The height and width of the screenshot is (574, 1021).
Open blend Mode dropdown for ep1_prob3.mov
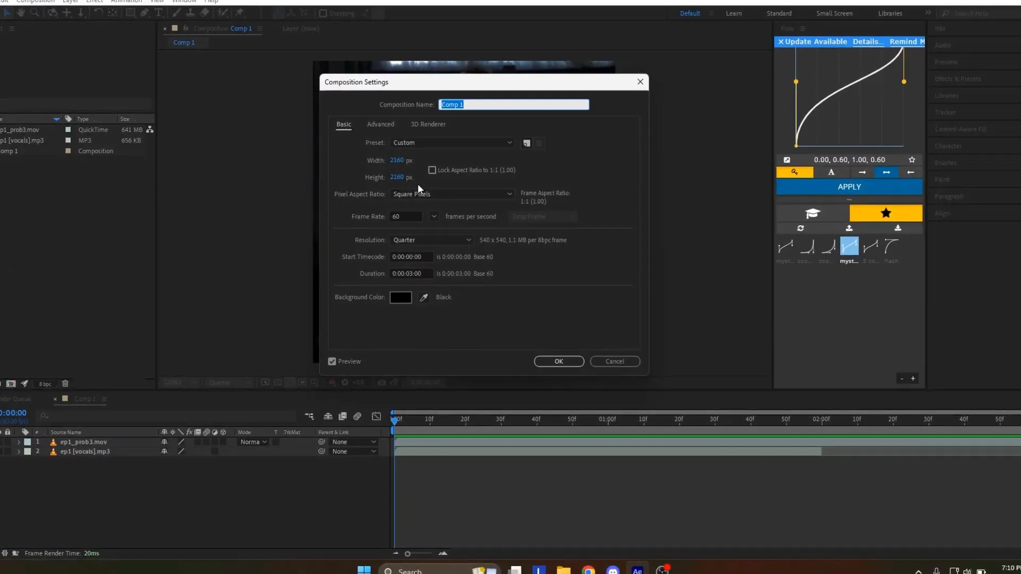(x=253, y=442)
